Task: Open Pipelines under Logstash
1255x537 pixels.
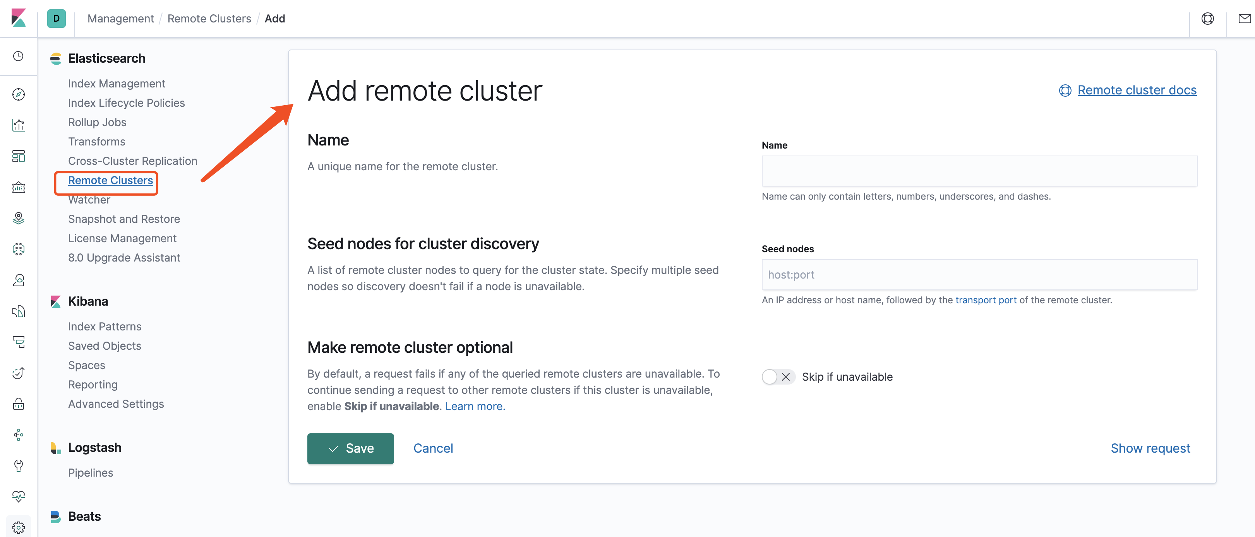Action: [x=90, y=473]
